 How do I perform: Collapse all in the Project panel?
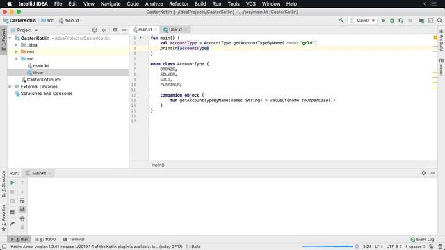click(x=104, y=30)
